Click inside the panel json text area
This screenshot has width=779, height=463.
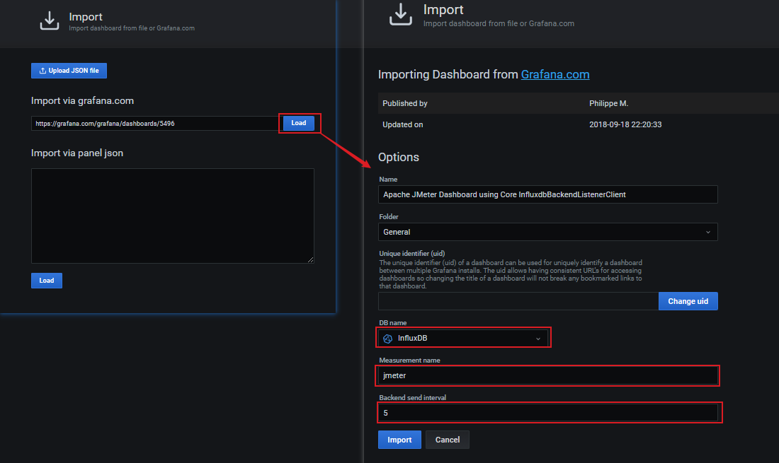coord(172,216)
